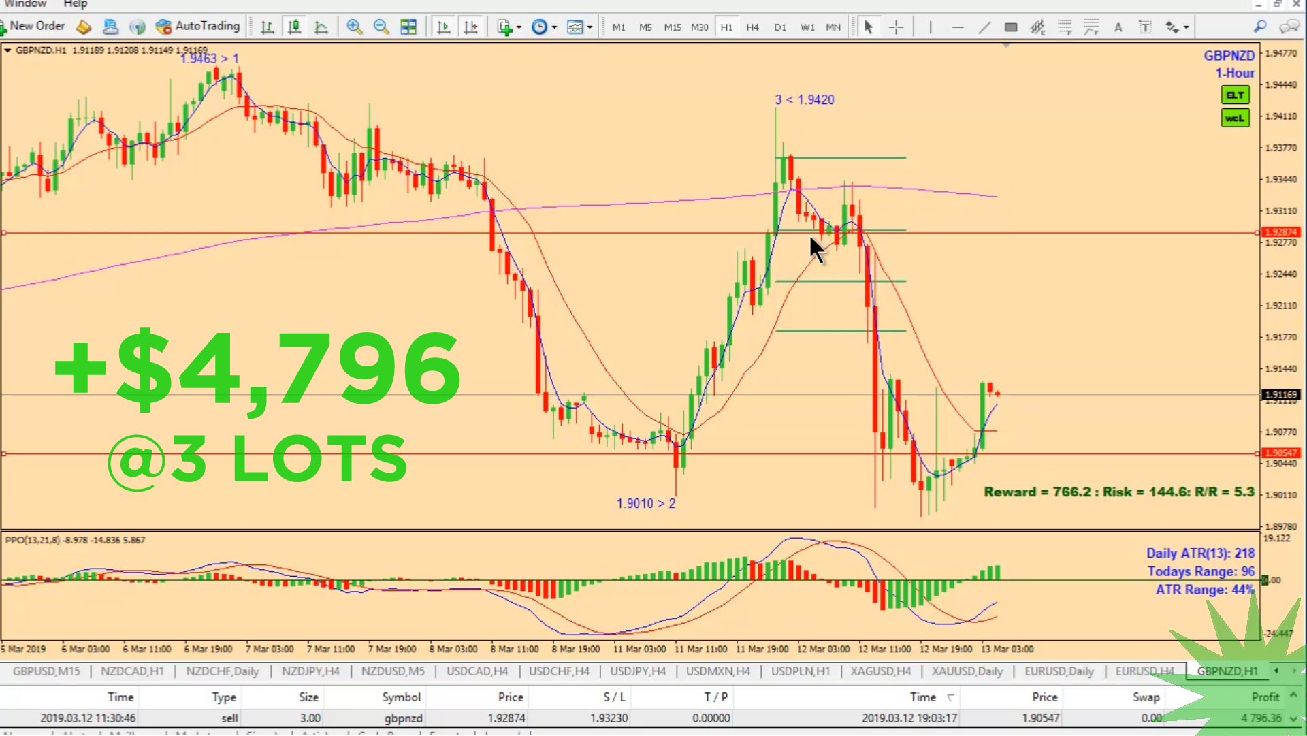This screenshot has width=1307, height=736.
Task: Select the Crosshair tool
Action: click(896, 27)
